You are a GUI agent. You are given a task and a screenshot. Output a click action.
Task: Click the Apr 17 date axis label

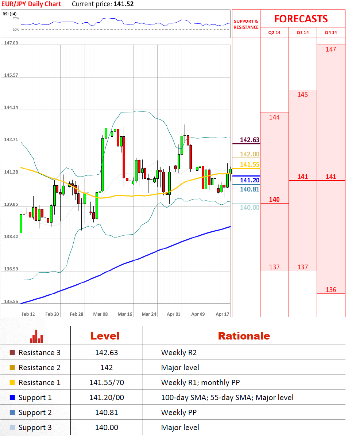click(222, 314)
